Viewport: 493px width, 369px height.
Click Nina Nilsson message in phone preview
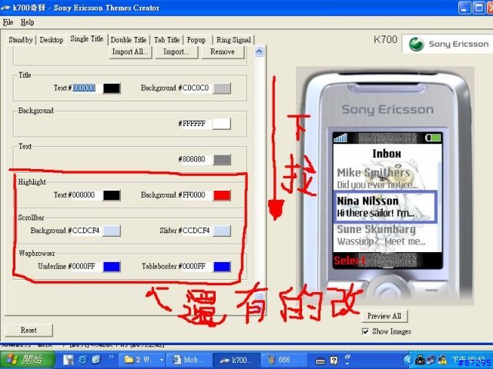(x=385, y=207)
